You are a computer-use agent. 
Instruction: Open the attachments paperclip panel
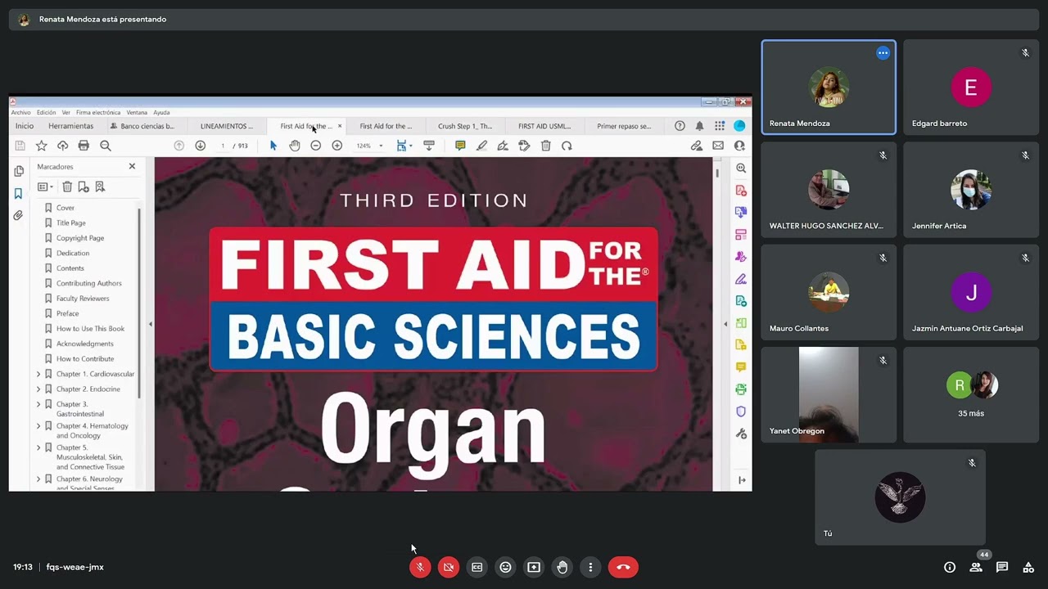(18, 216)
